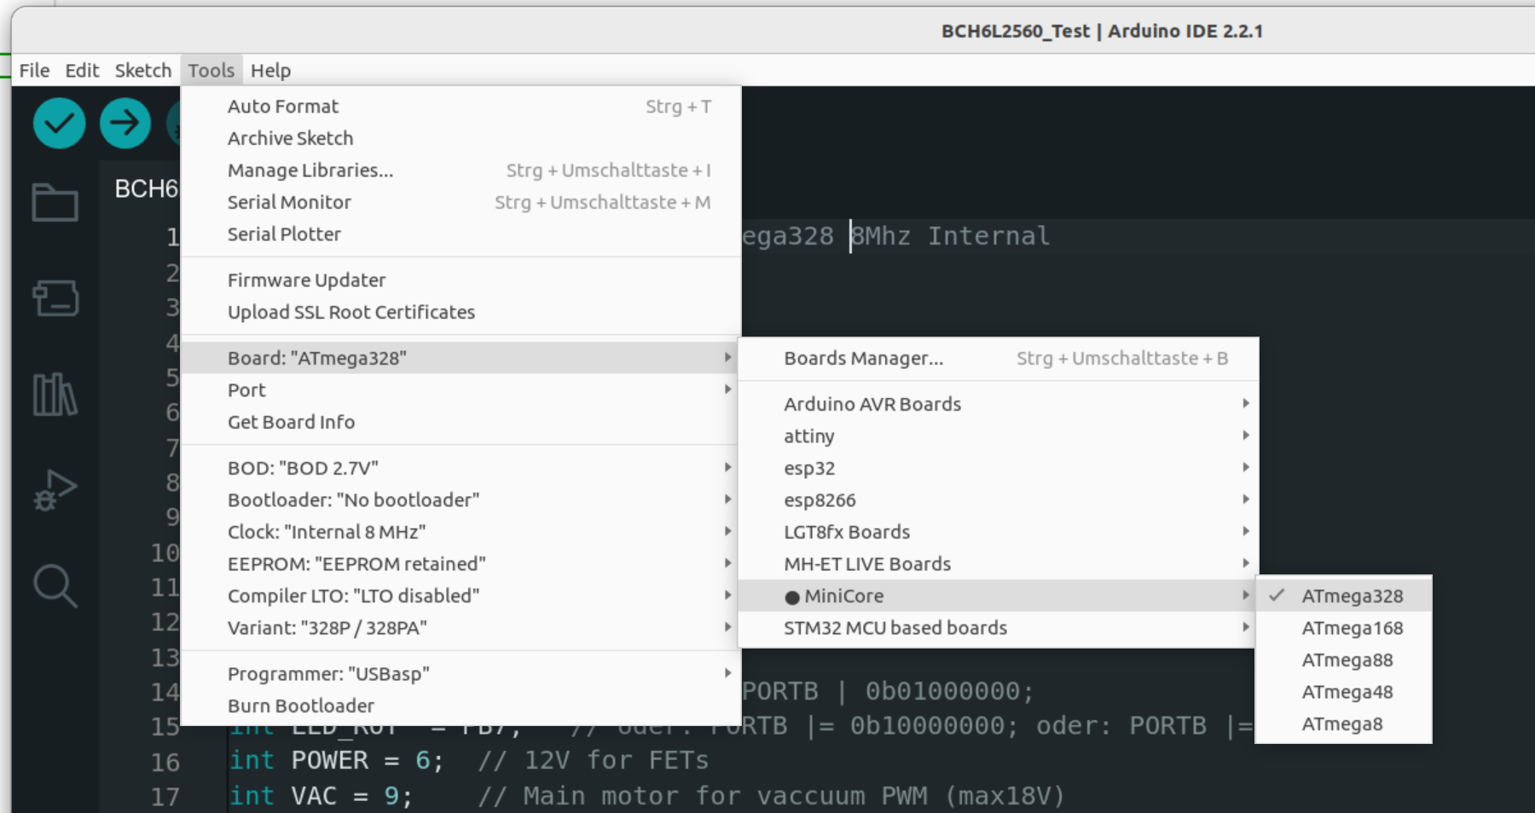Expand BOD: "BOD 2.7V" submenu

point(460,468)
